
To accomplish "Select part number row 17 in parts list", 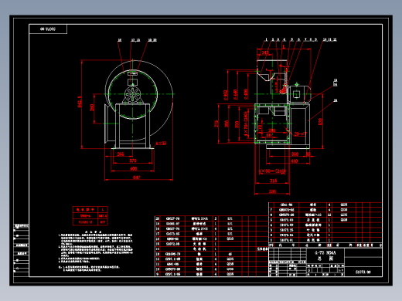I will pos(211,234).
